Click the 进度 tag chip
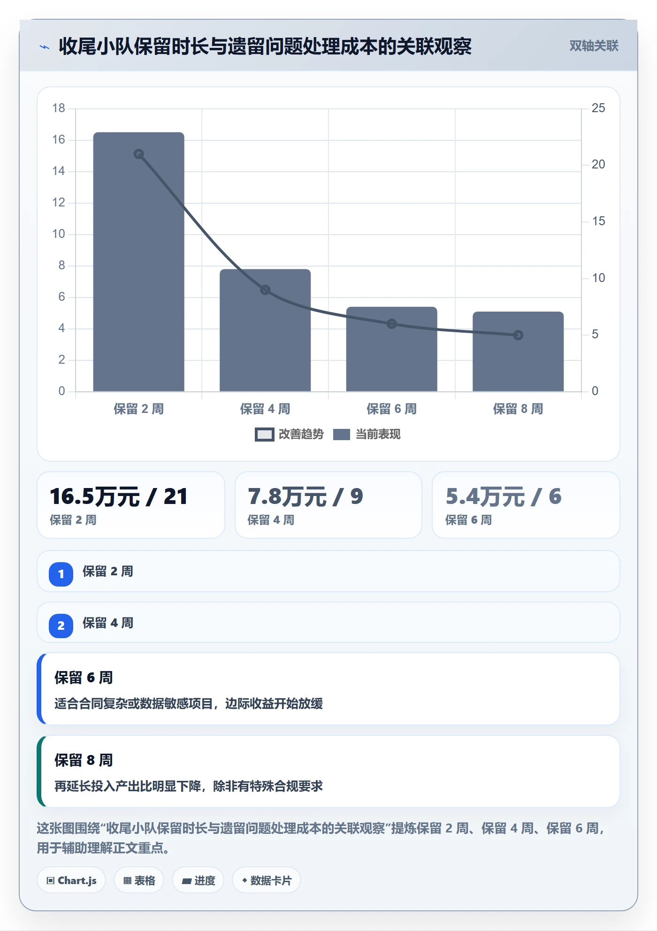Viewport: 657px width, 931px height. (x=198, y=880)
